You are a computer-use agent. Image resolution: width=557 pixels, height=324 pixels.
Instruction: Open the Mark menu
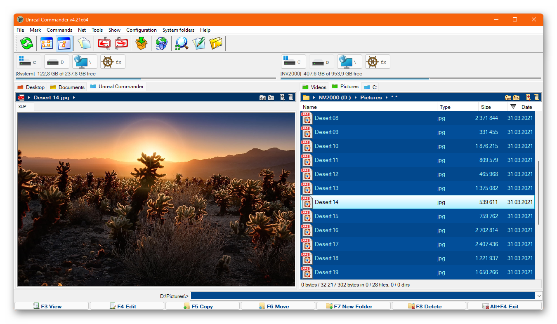[35, 30]
